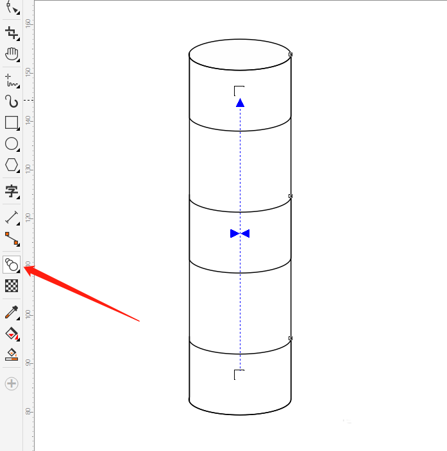
Task: Click the middle node on cylinder right edge
Action: (291, 196)
